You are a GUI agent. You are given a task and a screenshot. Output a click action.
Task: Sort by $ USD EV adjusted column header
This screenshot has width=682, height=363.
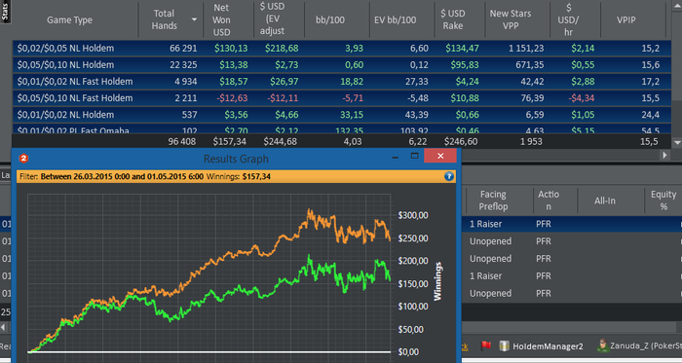[x=272, y=18]
